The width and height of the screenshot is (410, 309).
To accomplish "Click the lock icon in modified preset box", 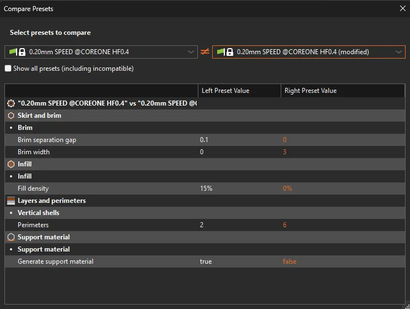I will coord(230,52).
